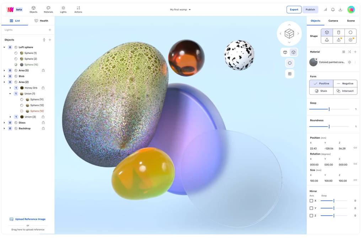Select the sphere shape option

tap(350, 32)
